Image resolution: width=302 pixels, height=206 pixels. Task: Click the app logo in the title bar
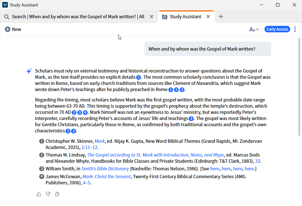click(x=5, y=5)
